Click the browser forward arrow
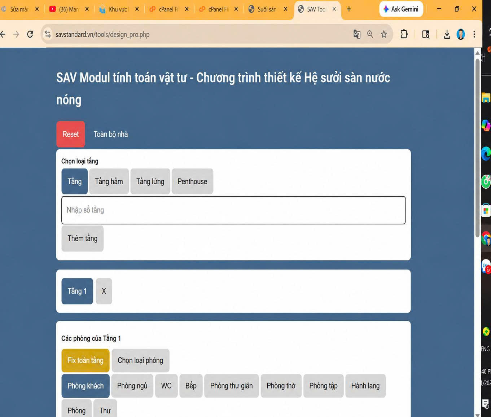This screenshot has width=491, height=417. pos(16,35)
